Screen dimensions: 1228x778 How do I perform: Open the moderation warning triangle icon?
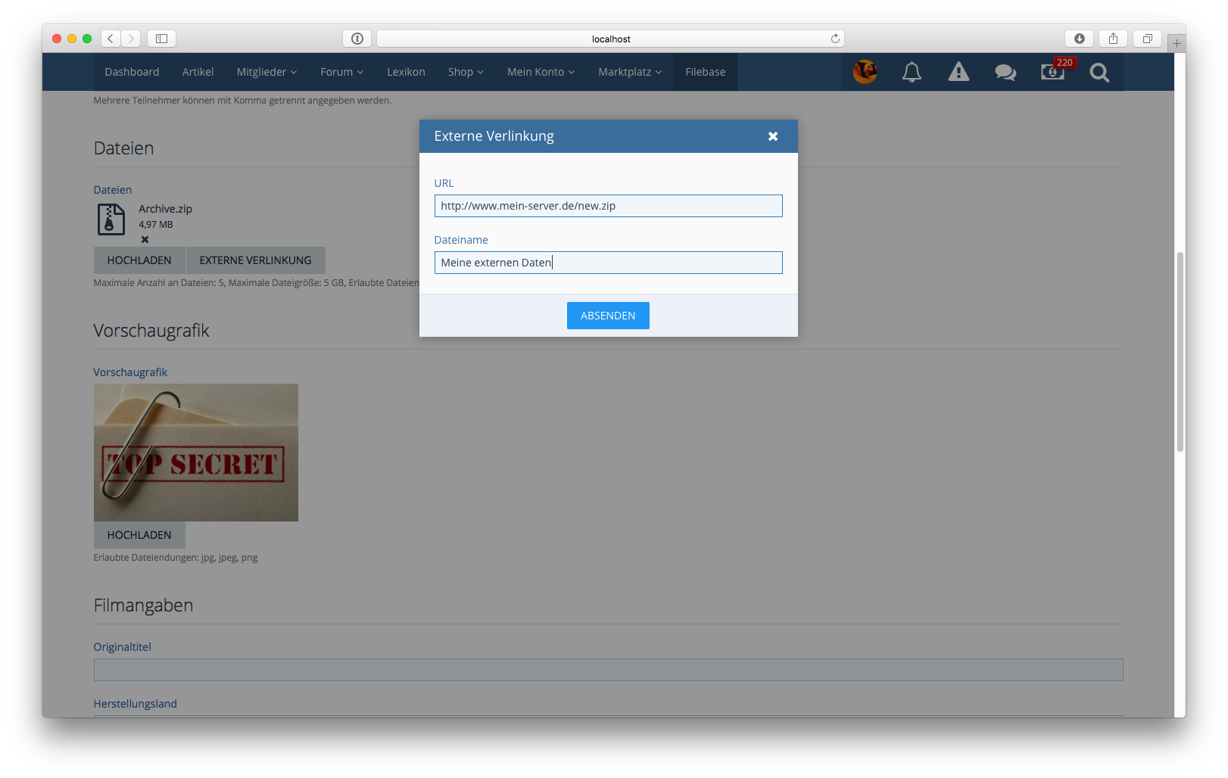click(x=958, y=72)
